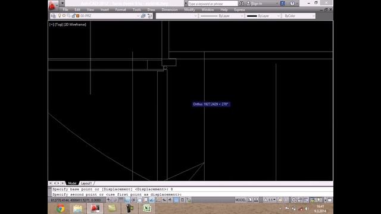This screenshot has height=214, width=381.
Task: Open the Modify menu
Action: (189, 10)
